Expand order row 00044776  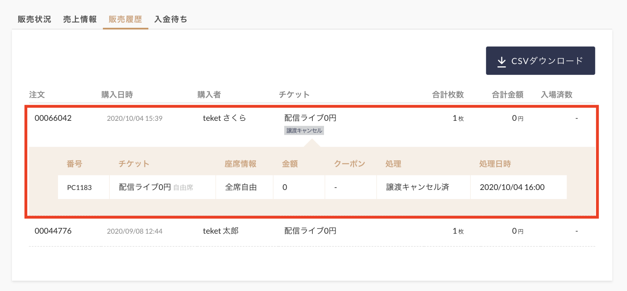(x=312, y=231)
